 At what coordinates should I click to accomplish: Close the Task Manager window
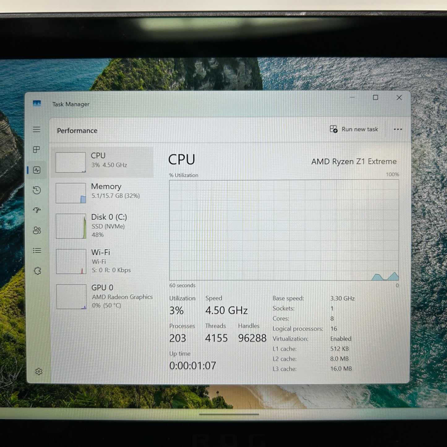[x=399, y=97]
